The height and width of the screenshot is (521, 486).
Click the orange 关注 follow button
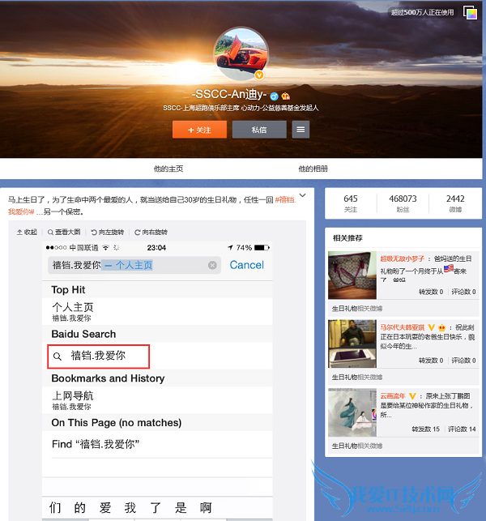199,130
